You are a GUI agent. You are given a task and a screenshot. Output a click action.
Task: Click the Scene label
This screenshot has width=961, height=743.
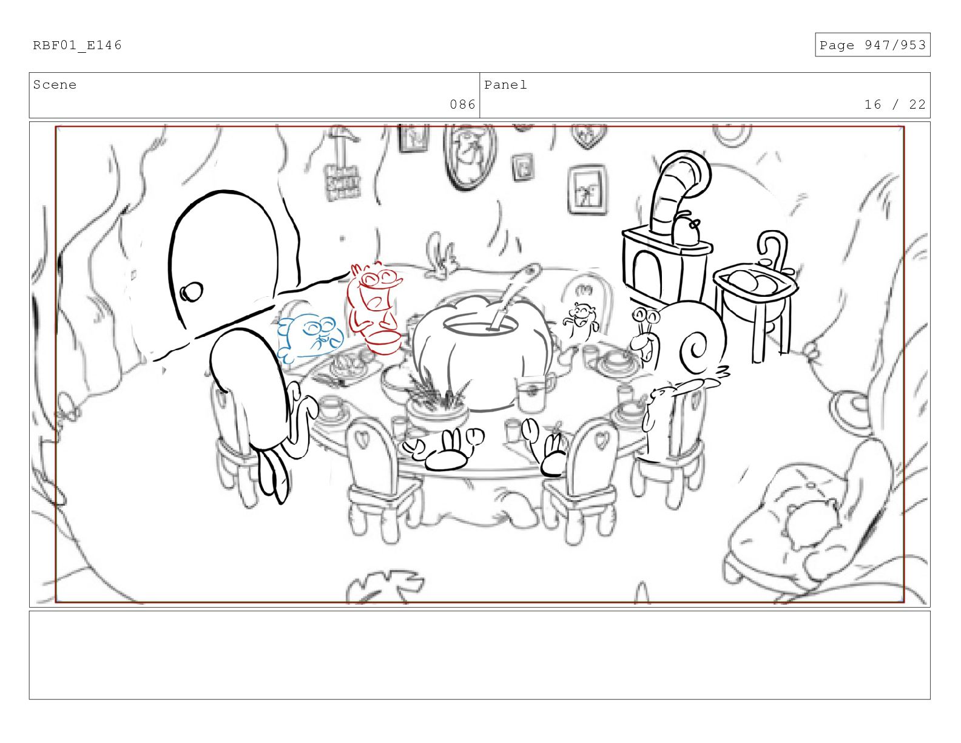(x=55, y=85)
